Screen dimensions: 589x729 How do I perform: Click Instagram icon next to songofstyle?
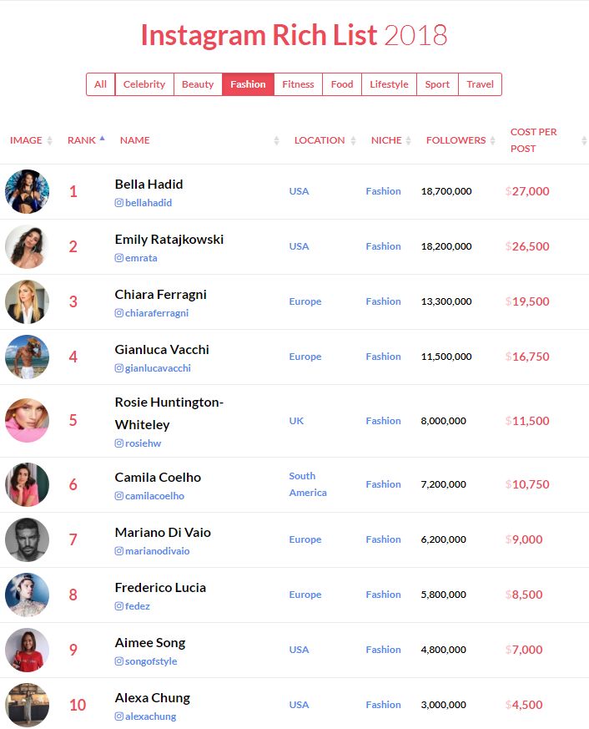pyautogui.click(x=119, y=661)
